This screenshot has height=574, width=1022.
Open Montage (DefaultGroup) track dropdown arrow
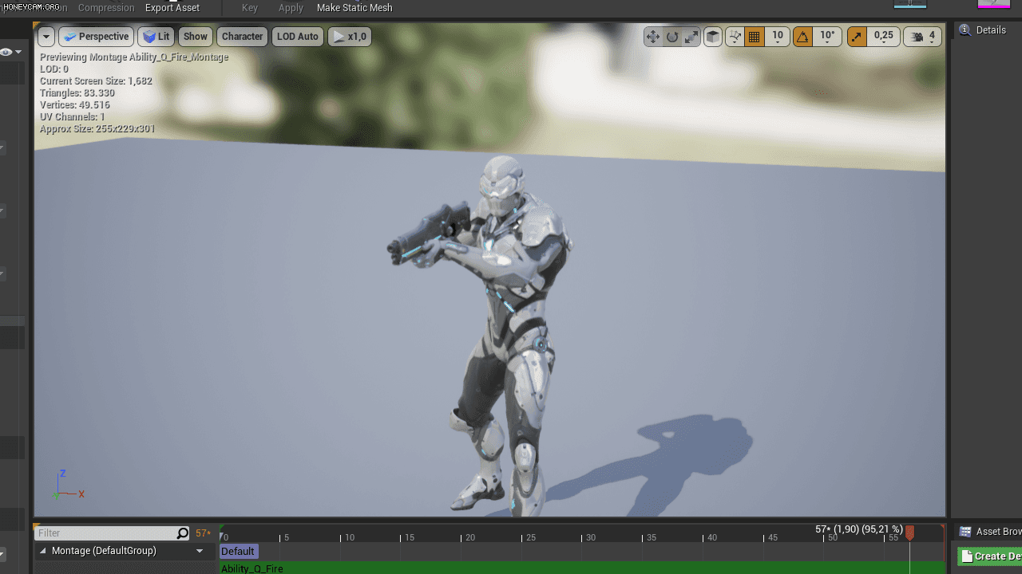click(200, 551)
